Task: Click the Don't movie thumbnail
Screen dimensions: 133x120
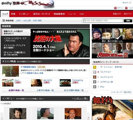Action: tap(8, 83)
